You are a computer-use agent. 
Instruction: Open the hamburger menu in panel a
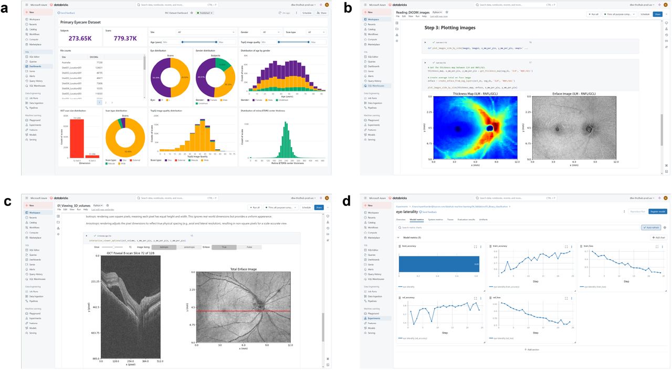[26, 5]
